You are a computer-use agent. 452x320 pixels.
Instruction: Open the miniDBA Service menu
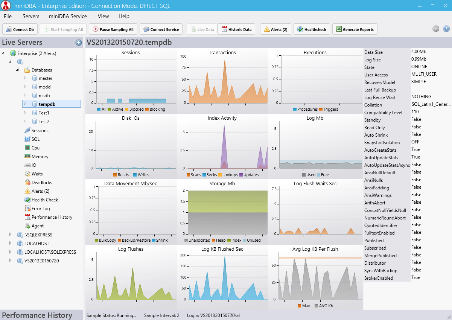68,16
